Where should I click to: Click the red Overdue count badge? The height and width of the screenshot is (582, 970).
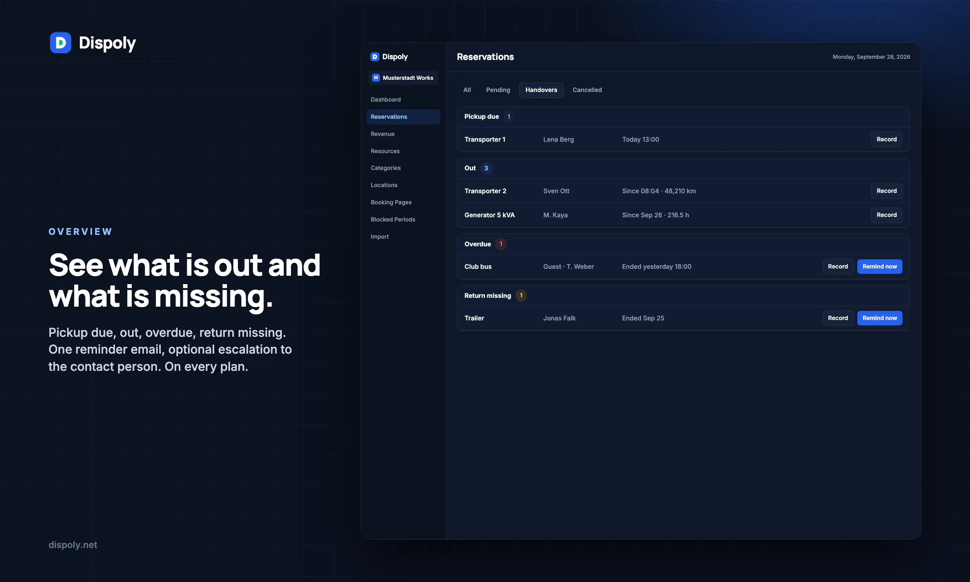pyautogui.click(x=501, y=244)
